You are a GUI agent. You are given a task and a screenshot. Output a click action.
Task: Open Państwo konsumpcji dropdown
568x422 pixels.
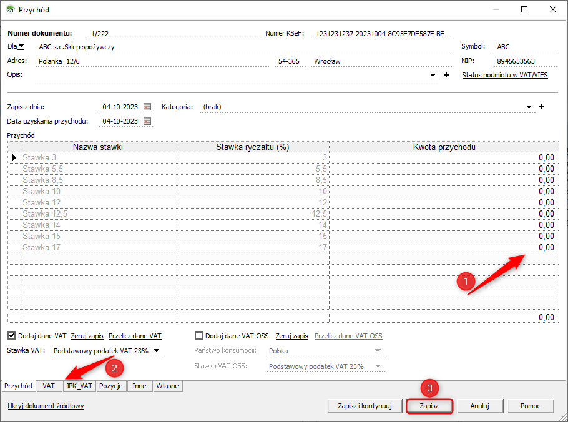pyautogui.click(x=378, y=351)
